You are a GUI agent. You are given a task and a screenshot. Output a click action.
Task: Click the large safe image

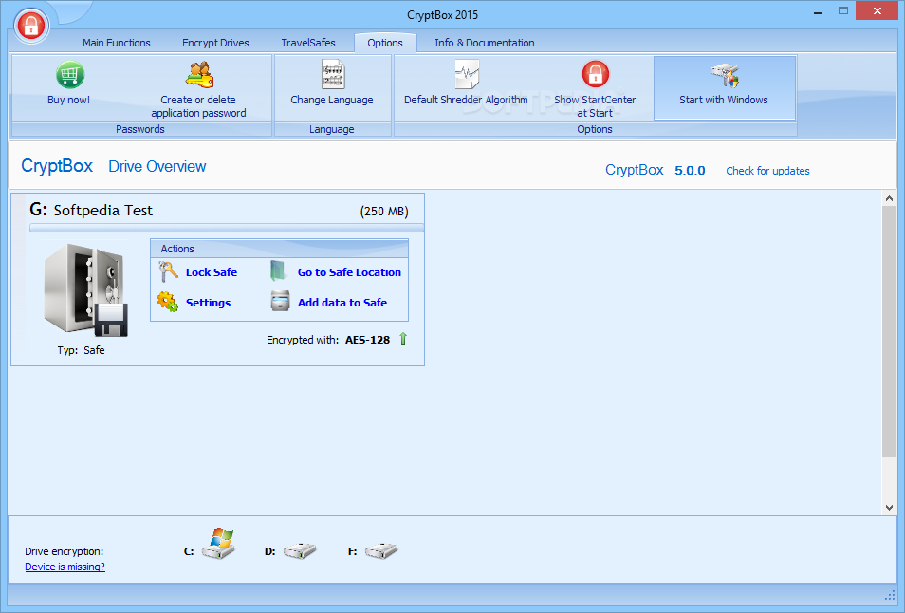(x=86, y=289)
